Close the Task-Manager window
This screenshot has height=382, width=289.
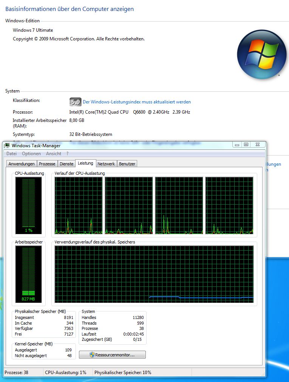coord(258,145)
